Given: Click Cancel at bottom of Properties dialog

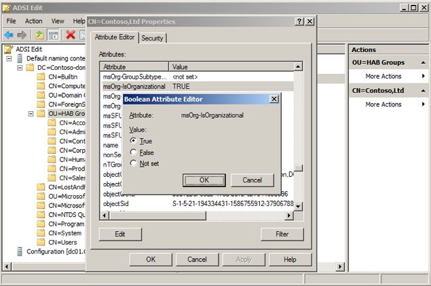Looking at the screenshot, I should tap(197, 260).
